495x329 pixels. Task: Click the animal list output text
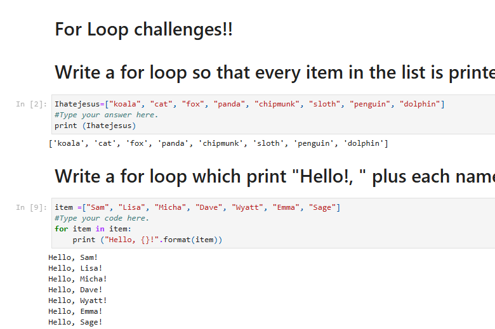[x=218, y=143]
